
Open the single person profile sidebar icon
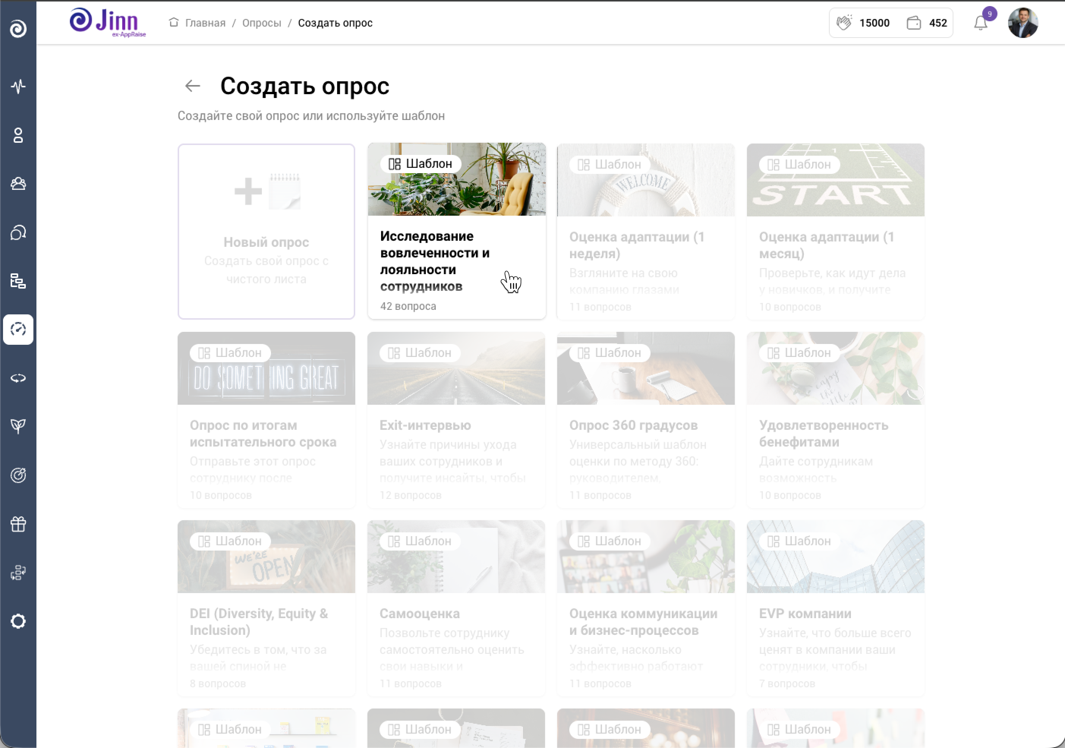point(18,135)
